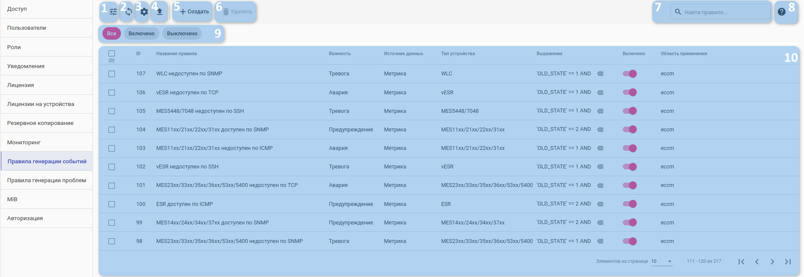This screenshot has height=277, width=804.
Task: Open Лицензия in sidebar
Action: click(x=46, y=85)
